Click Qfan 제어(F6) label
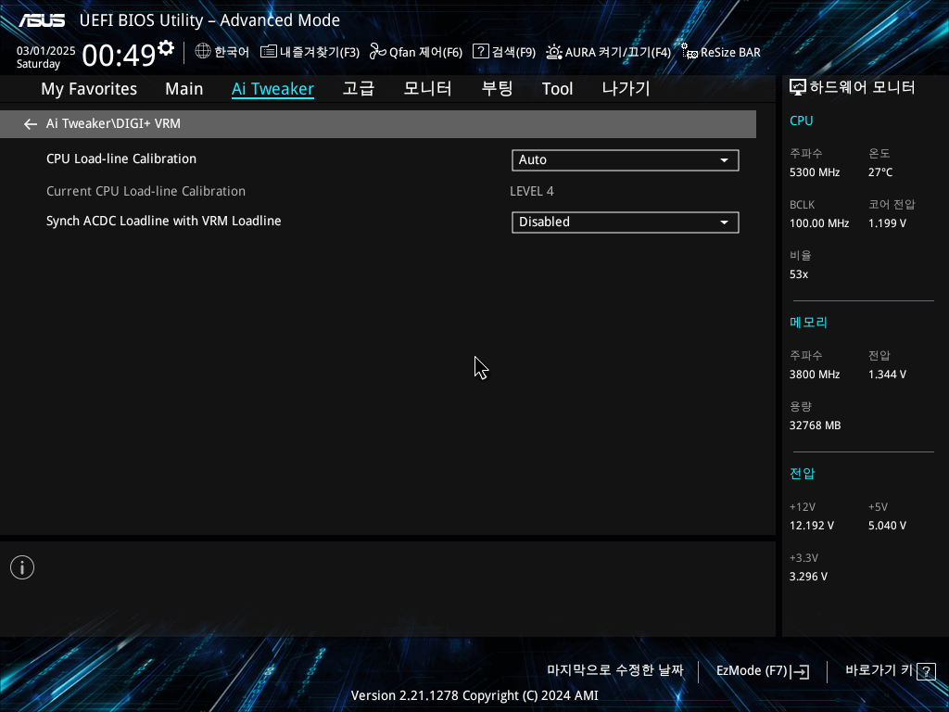Viewport: 949px width, 712px height. 425,52
